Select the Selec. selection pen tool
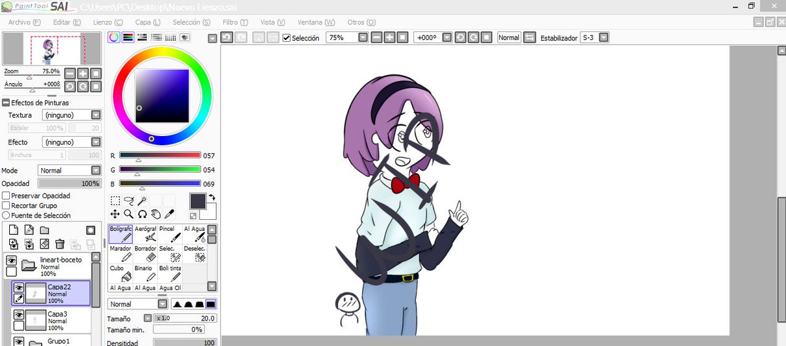This screenshot has height=346, width=786. (170, 254)
